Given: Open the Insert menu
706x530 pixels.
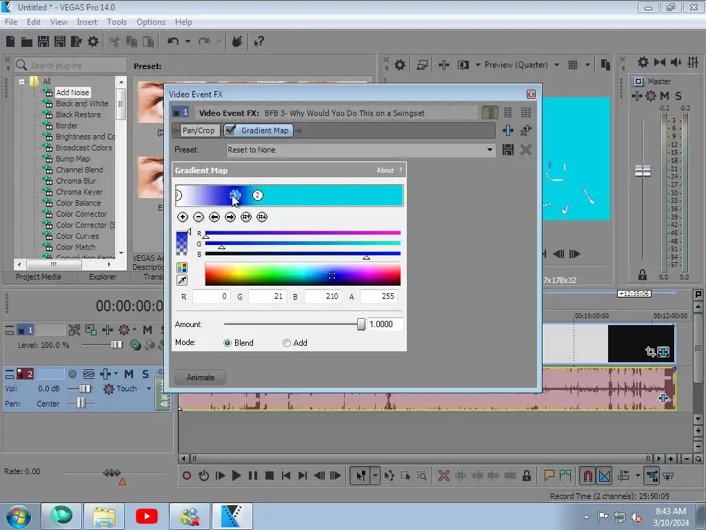Looking at the screenshot, I should pos(87,22).
